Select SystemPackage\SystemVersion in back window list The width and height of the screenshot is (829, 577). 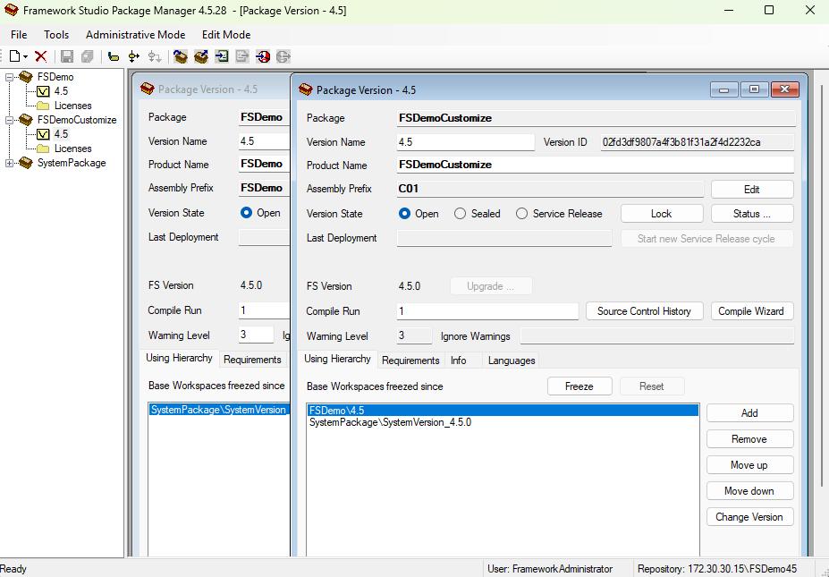[x=218, y=410]
